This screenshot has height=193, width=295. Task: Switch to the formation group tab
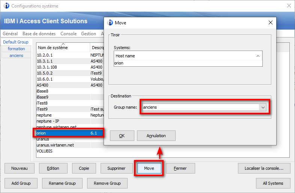(17, 49)
